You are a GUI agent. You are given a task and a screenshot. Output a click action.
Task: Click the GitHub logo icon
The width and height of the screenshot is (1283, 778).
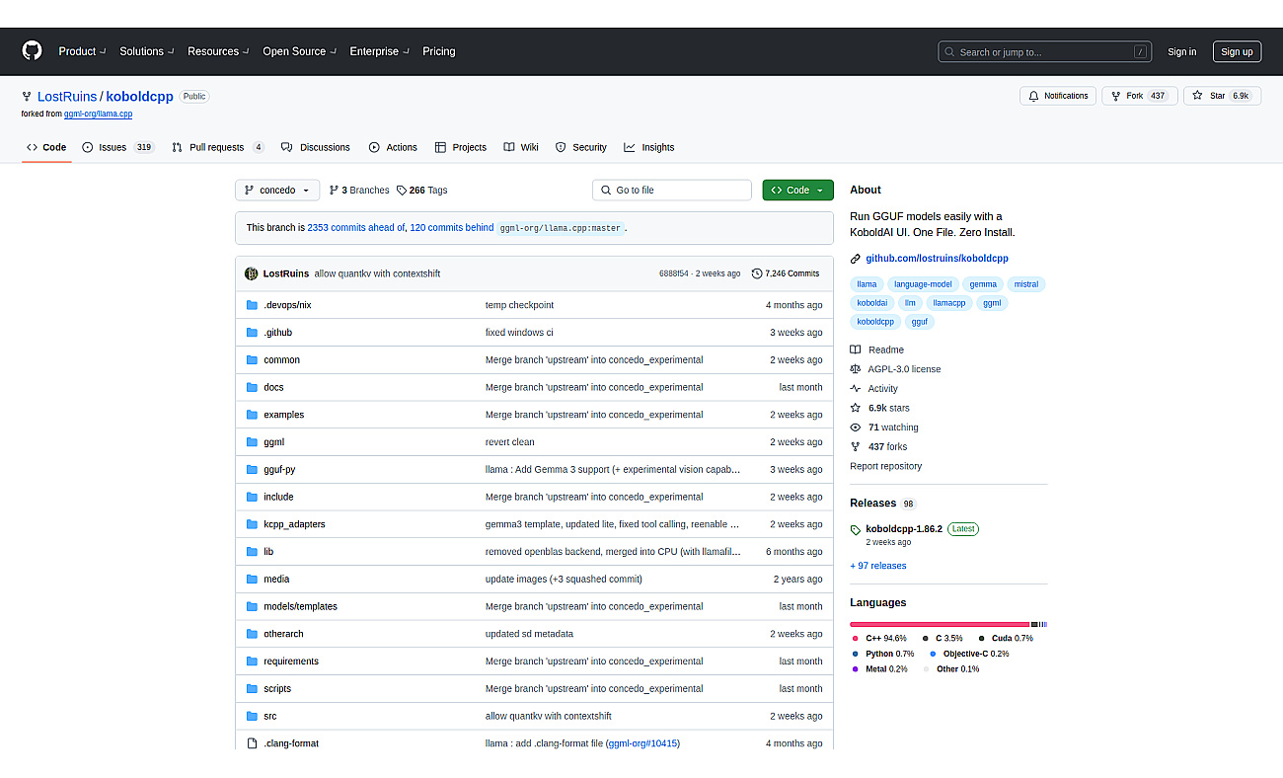33,51
